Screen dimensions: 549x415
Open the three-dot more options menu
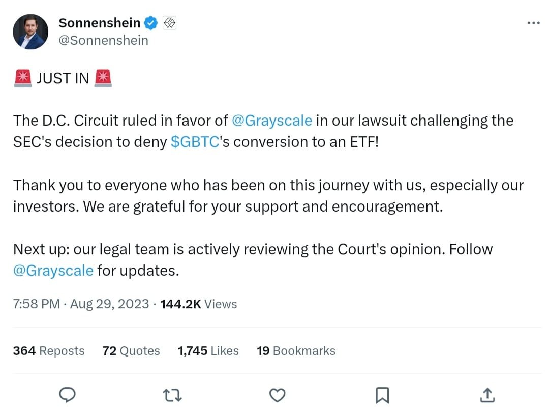click(533, 23)
